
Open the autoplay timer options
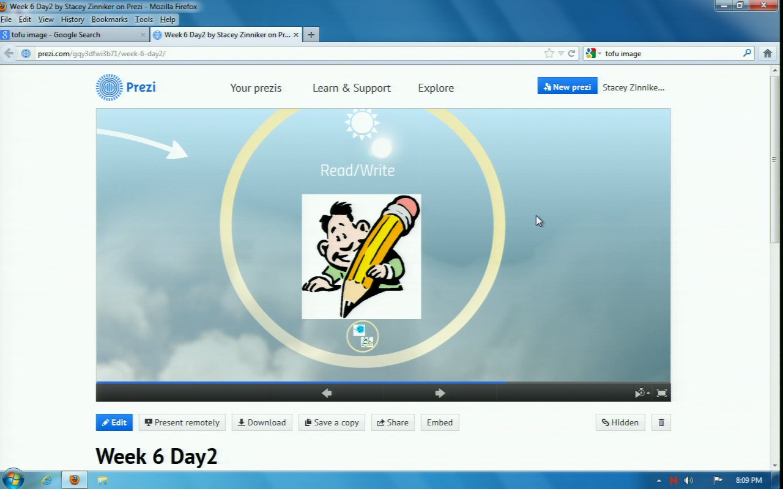642,393
